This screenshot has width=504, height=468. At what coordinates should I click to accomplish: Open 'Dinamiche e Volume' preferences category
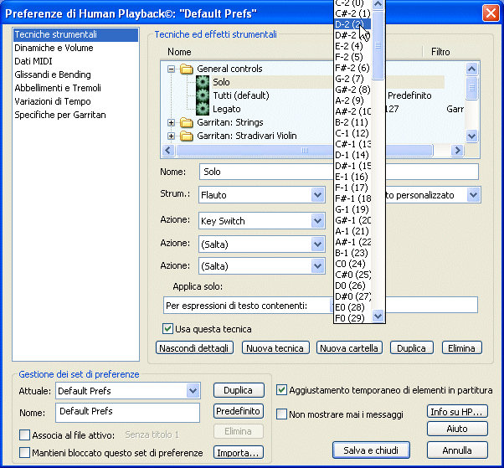(53, 49)
